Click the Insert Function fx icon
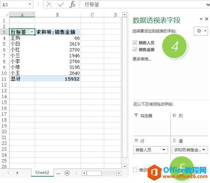The width and height of the screenshot is (210, 183). [72, 5]
